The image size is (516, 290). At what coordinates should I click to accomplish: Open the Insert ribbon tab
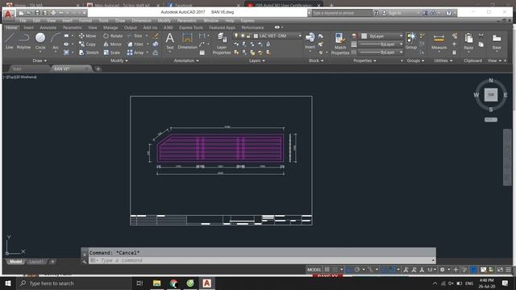click(29, 27)
